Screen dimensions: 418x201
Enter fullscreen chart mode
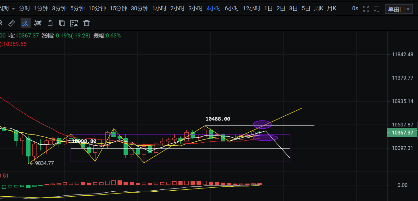pyautogui.click(x=367, y=9)
